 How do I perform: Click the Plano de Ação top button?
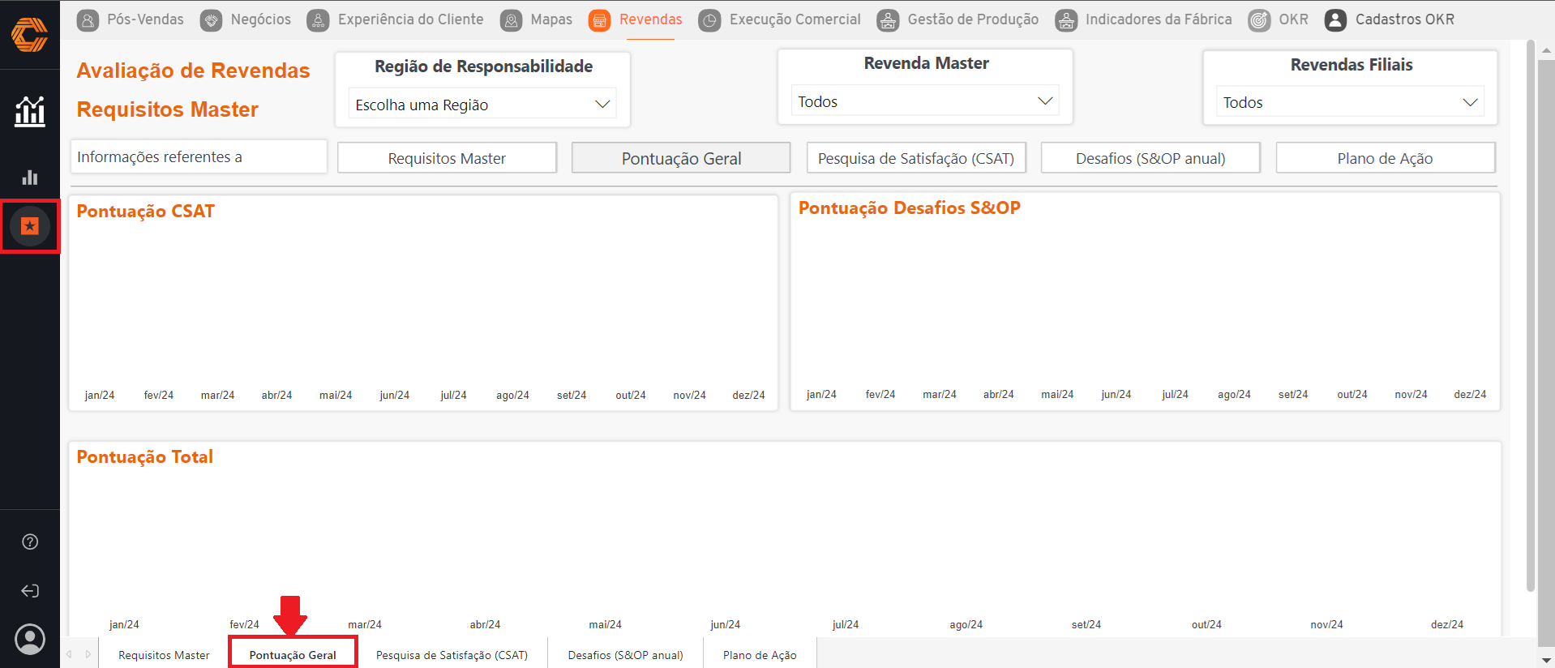click(1385, 158)
